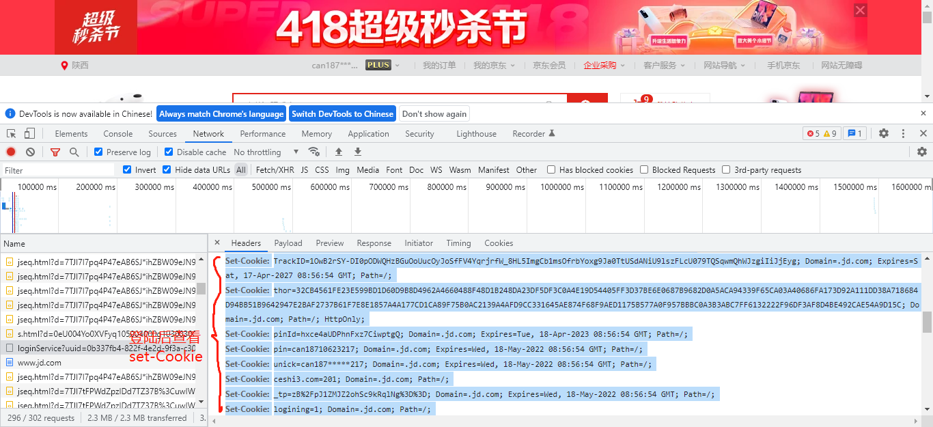Toggle Disable cache checkbox
Screen dimensions: 933x427
click(x=169, y=152)
